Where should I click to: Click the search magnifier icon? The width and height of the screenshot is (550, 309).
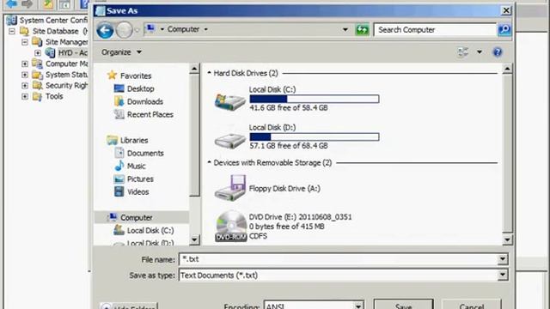pos(504,30)
